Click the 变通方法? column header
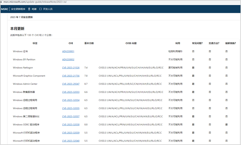241x145 pixels. pyautogui.click(x=214, y=43)
